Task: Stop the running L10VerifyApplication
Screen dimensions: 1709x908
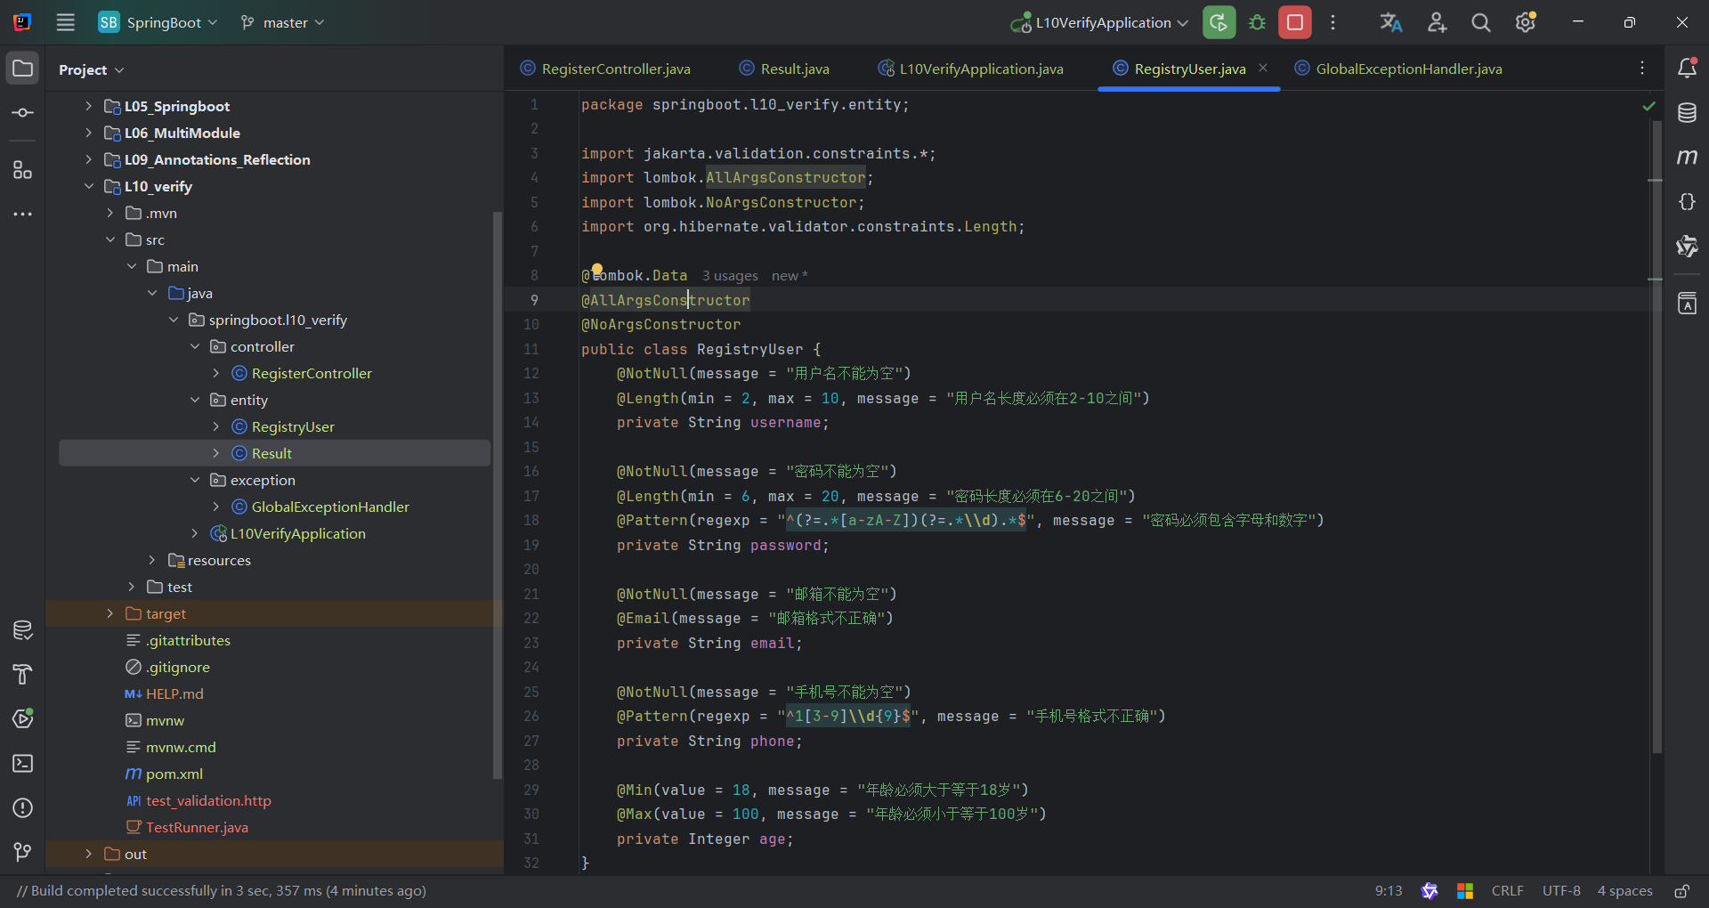Action: (1295, 23)
